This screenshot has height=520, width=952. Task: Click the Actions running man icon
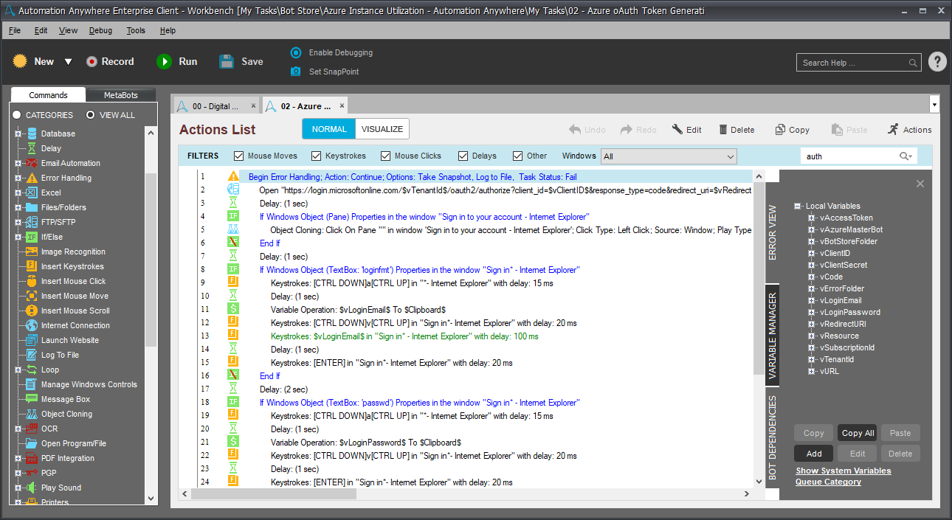click(x=893, y=129)
